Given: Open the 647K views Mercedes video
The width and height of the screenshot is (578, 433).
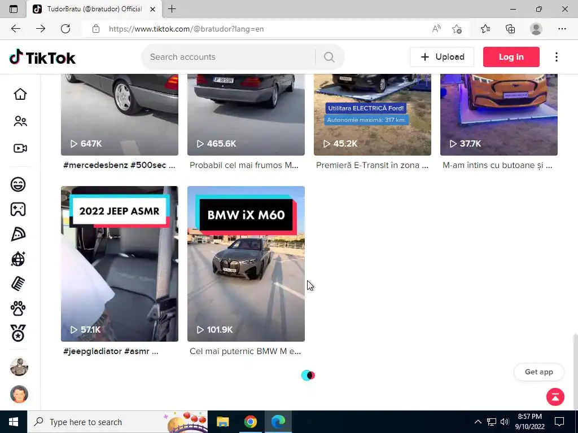Looking at the screenshot, I should [120, 114].
